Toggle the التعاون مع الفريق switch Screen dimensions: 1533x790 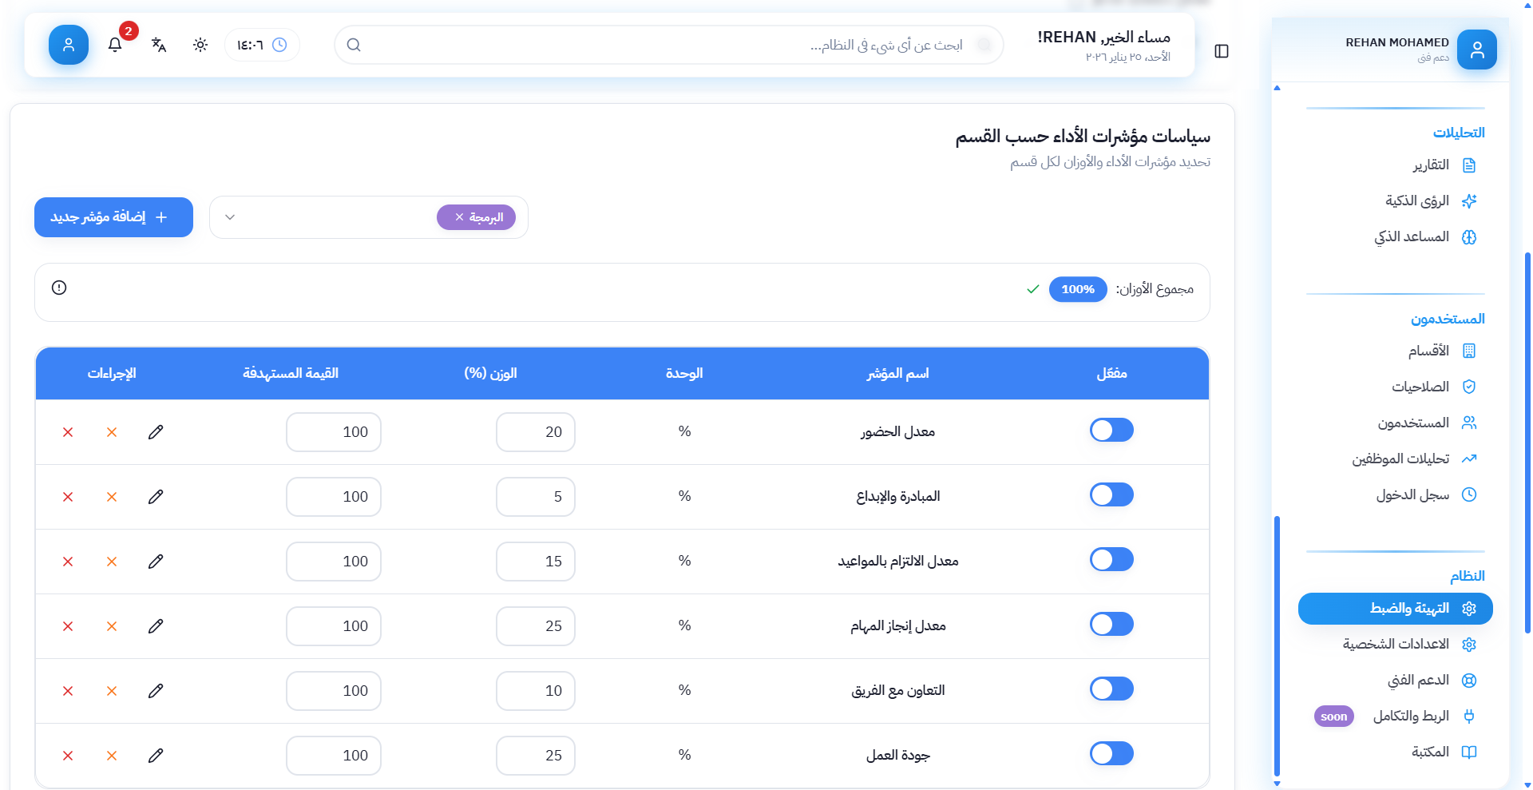[x=1111, y=689]
